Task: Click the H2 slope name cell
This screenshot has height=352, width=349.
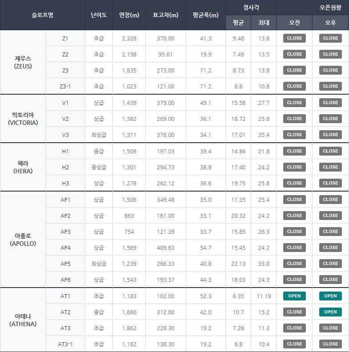Action: pos(65,167)
